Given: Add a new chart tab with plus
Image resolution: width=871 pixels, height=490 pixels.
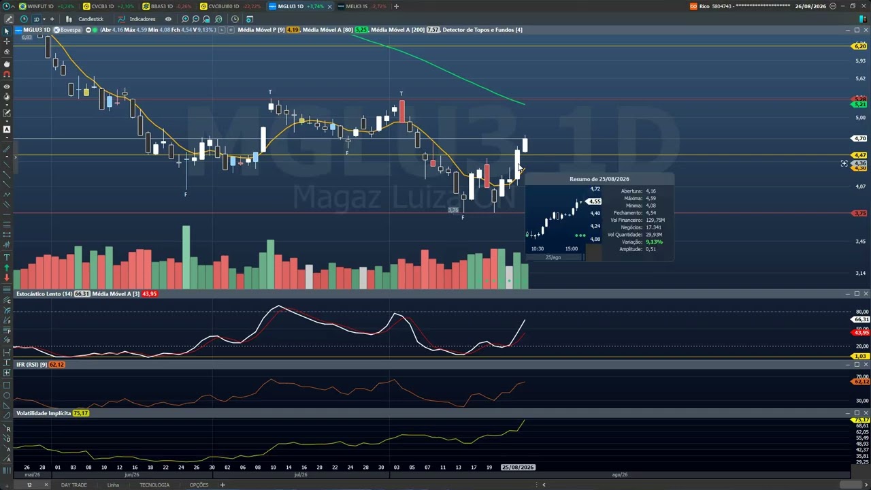Looking at the screenshot, I should (x=396, y=6).
